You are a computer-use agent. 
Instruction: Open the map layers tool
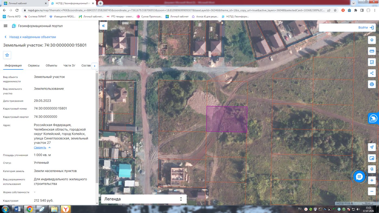372,40
